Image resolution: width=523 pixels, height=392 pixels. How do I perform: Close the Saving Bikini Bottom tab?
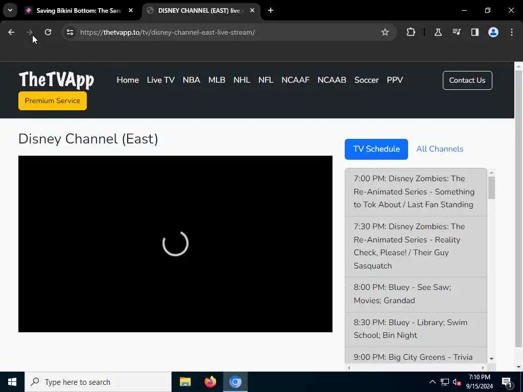(131, 10)
